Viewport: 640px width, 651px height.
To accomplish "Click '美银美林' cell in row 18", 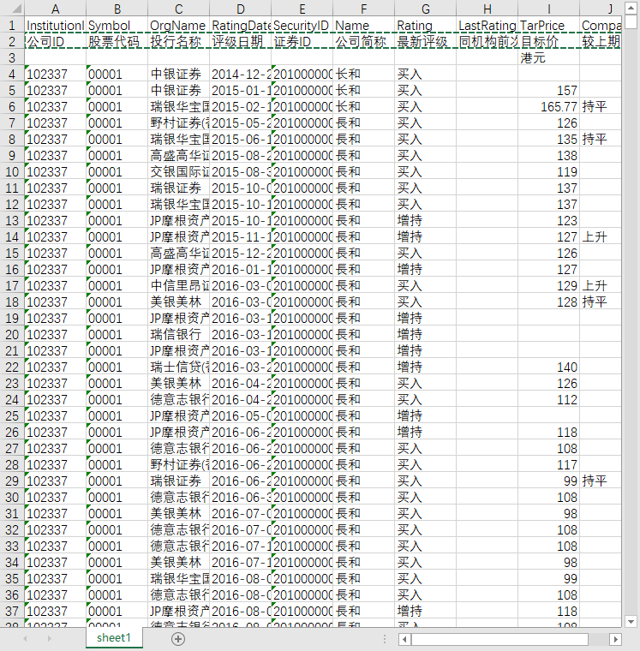I will click(178, 302).
